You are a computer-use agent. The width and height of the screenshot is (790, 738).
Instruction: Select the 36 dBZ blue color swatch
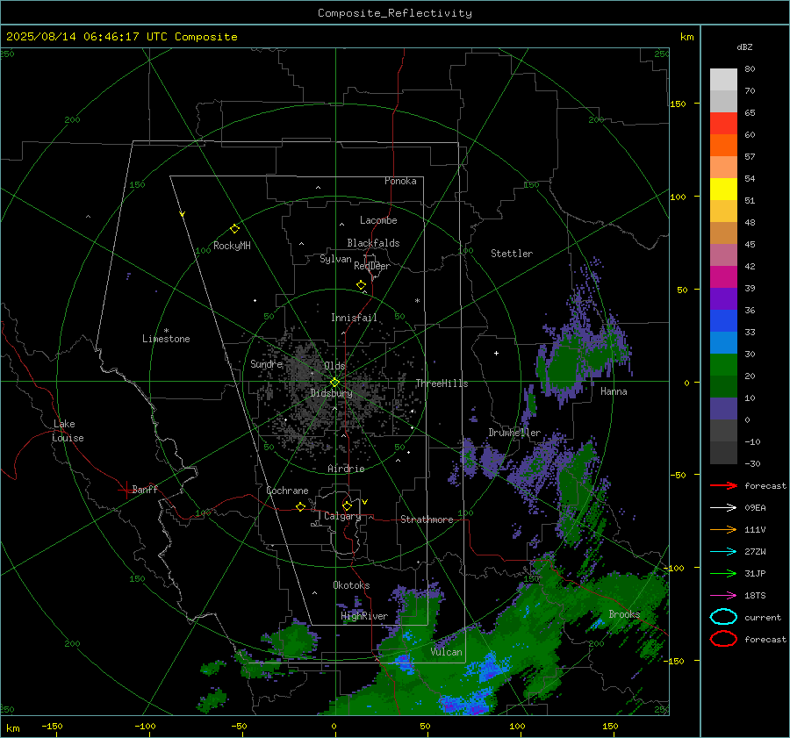tap(723, 320)
